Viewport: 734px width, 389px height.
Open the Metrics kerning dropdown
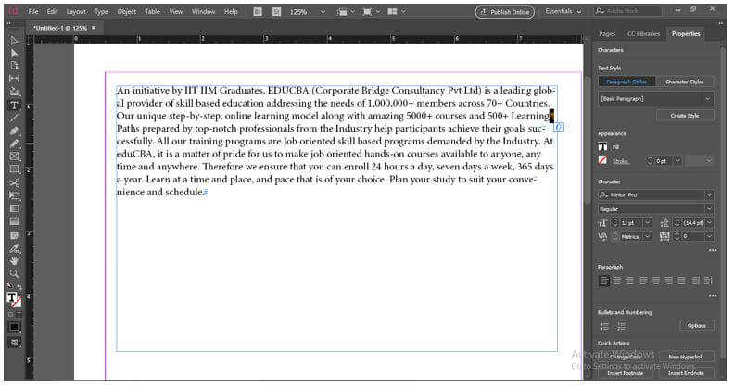[648, 236]
